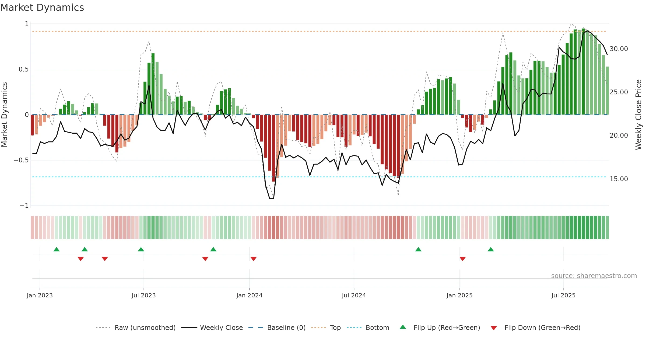Select the red Flip Down triangle of mid-October 2023
Viewport: 646px width, 363px height.
pos(205,259)
